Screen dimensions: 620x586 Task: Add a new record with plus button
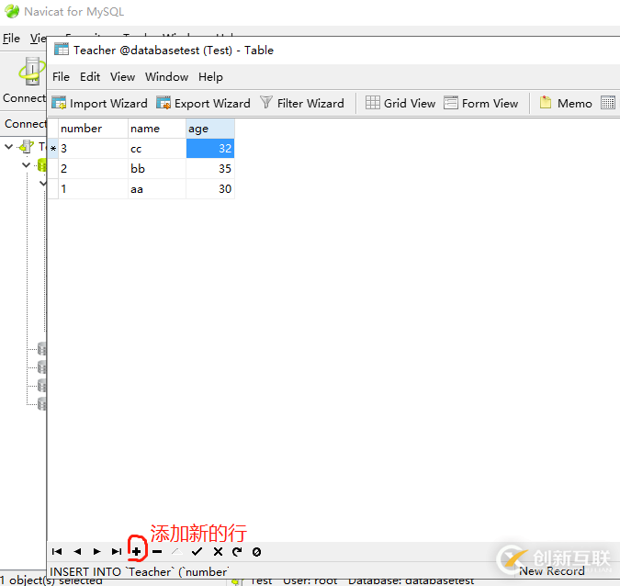pyautogui.click(x=137, y=552)
